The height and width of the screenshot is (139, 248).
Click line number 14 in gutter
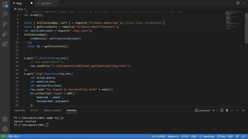[17, 58]
